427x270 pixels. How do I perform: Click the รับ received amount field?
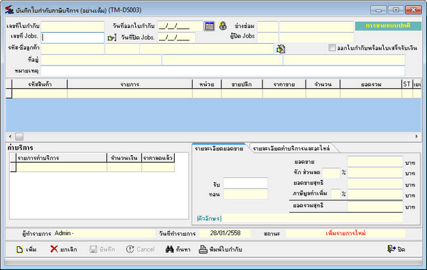click(245, 183)
